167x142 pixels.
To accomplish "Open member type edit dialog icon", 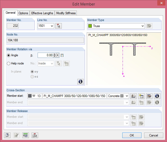I will 149,26.
